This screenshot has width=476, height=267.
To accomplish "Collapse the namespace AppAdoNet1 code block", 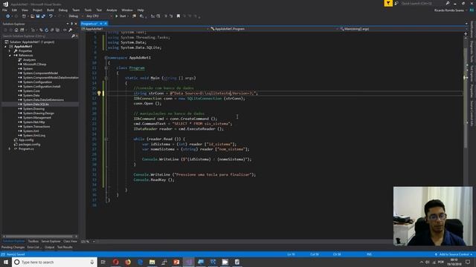I will (x=106, y=58).
